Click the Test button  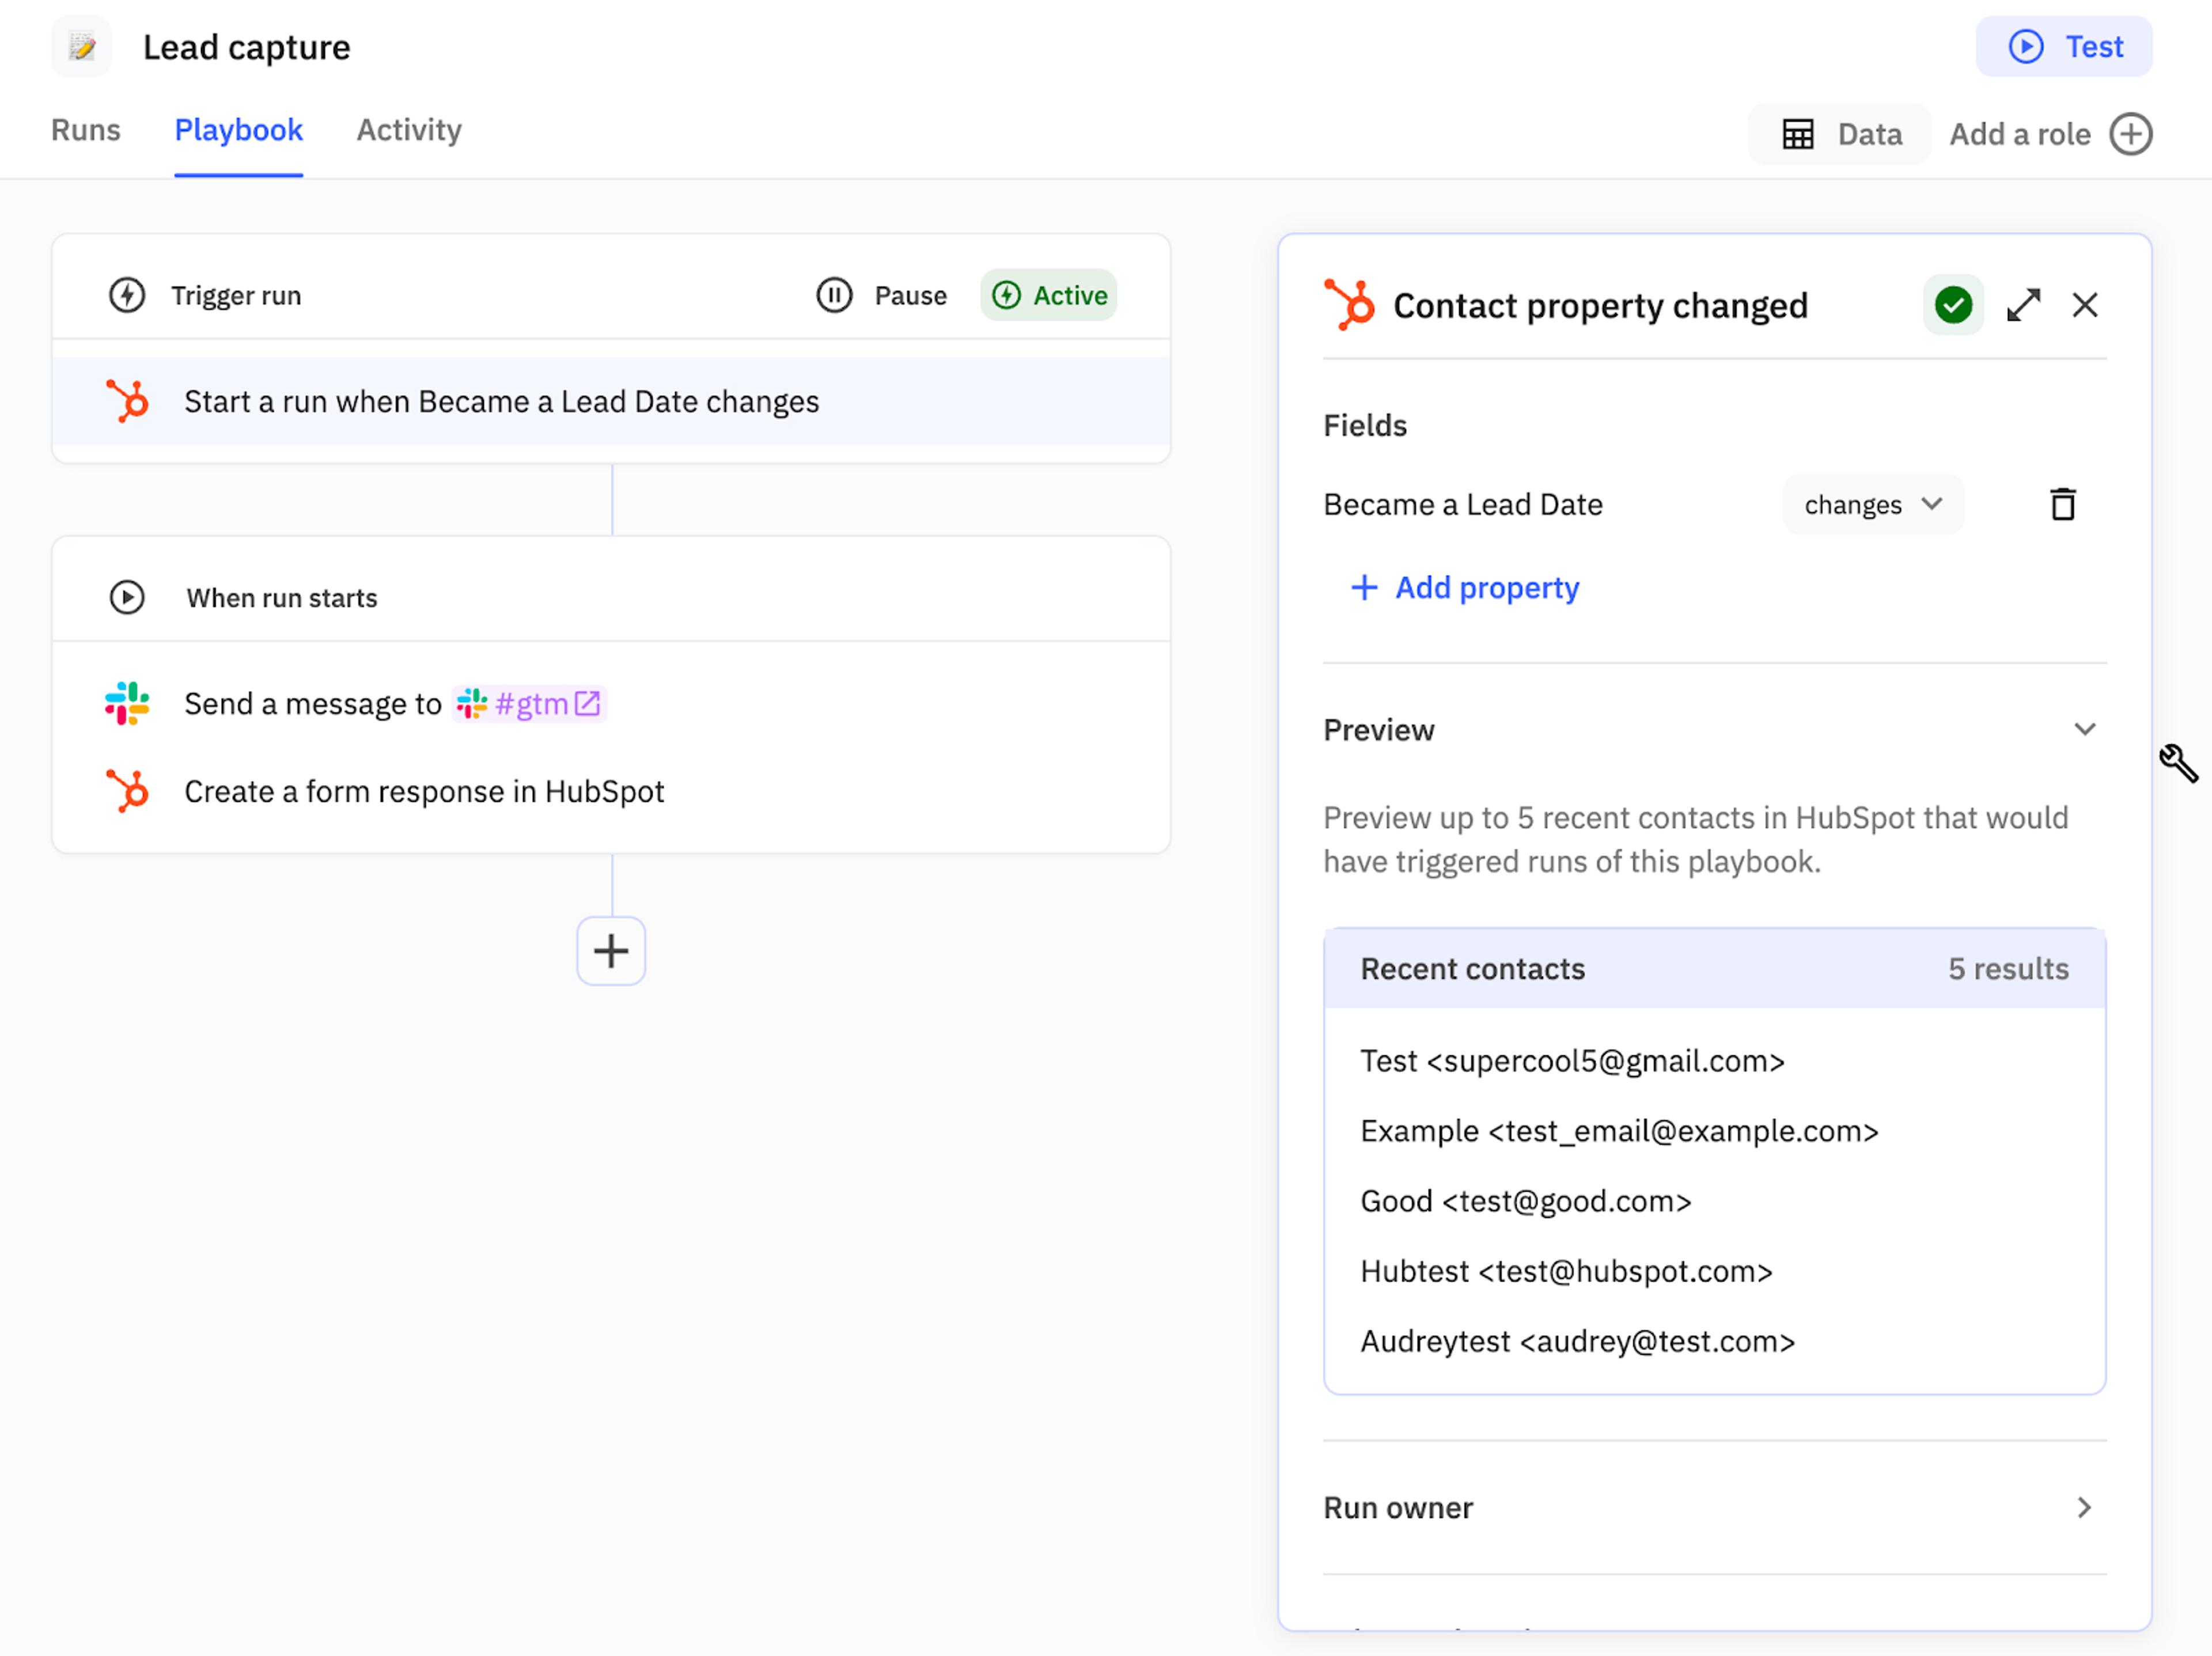2064,47
